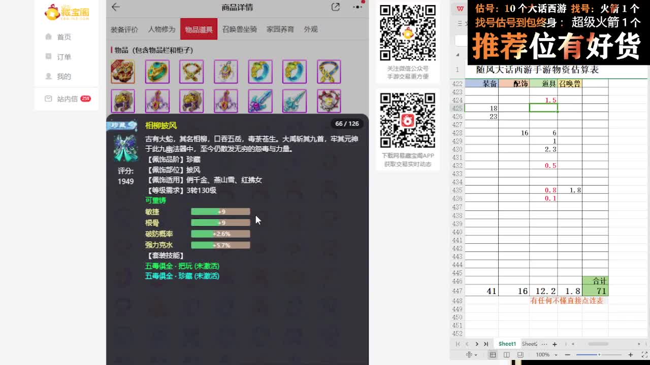The image size is (650, 365).
Task: Open the share icon next to 商品详情
Action: coord(335,8)
